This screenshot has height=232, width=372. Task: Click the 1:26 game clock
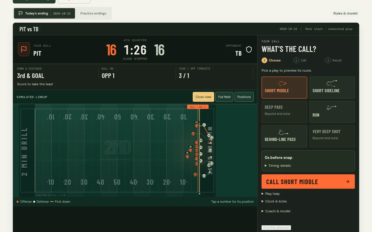pyautogui.click(x=135, y=50)
